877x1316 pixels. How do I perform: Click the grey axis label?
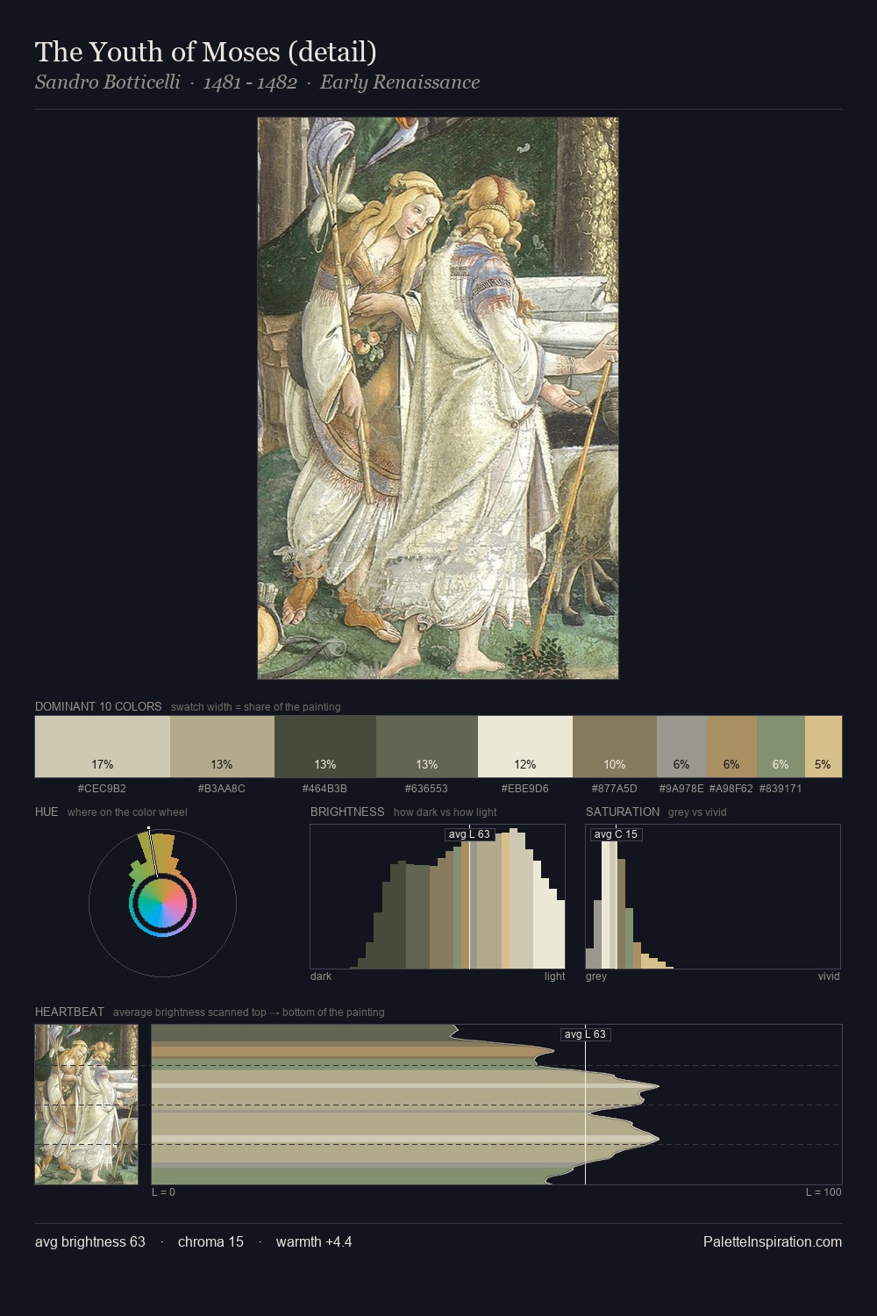pyautogui.click(x=596, y=976)
